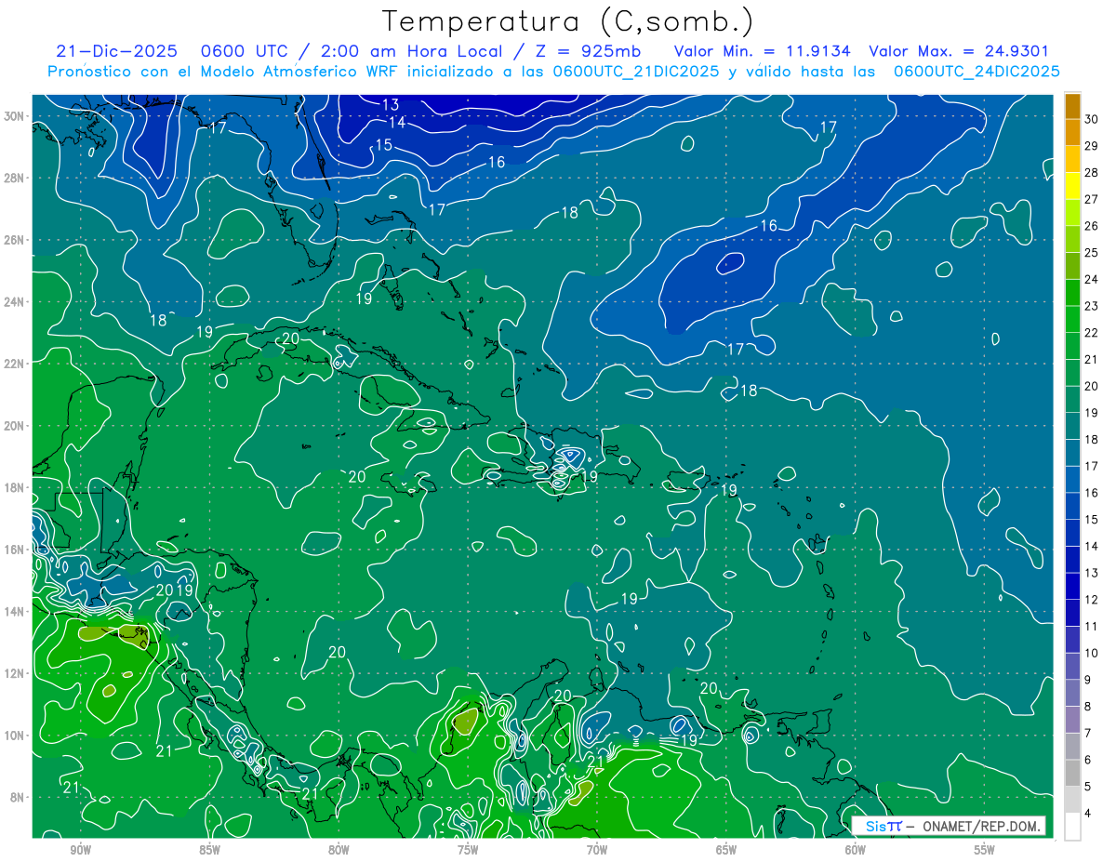Click the legend swatch between 12 and 13

coord(1072,587)
